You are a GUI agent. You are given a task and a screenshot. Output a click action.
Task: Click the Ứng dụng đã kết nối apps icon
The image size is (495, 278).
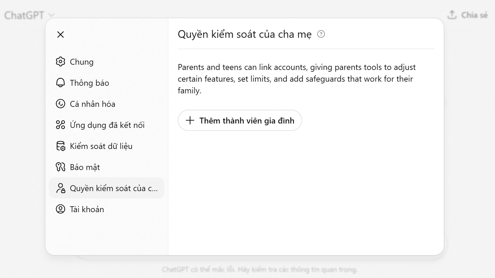pos(60,125)
